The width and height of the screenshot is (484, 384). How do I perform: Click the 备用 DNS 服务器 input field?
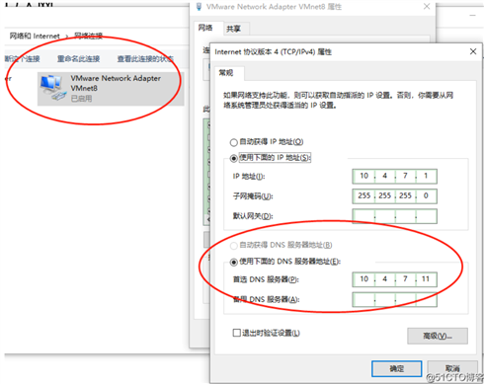point(394,299)
